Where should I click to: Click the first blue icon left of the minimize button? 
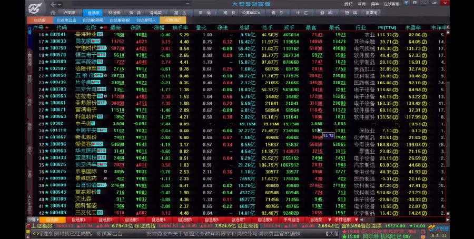406,3
